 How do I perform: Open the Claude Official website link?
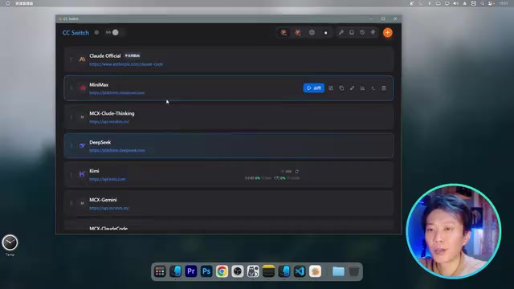click(126, 64)
